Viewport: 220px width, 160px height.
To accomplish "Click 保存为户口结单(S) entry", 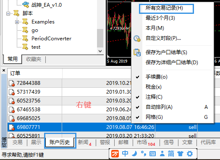I will 166,52.
